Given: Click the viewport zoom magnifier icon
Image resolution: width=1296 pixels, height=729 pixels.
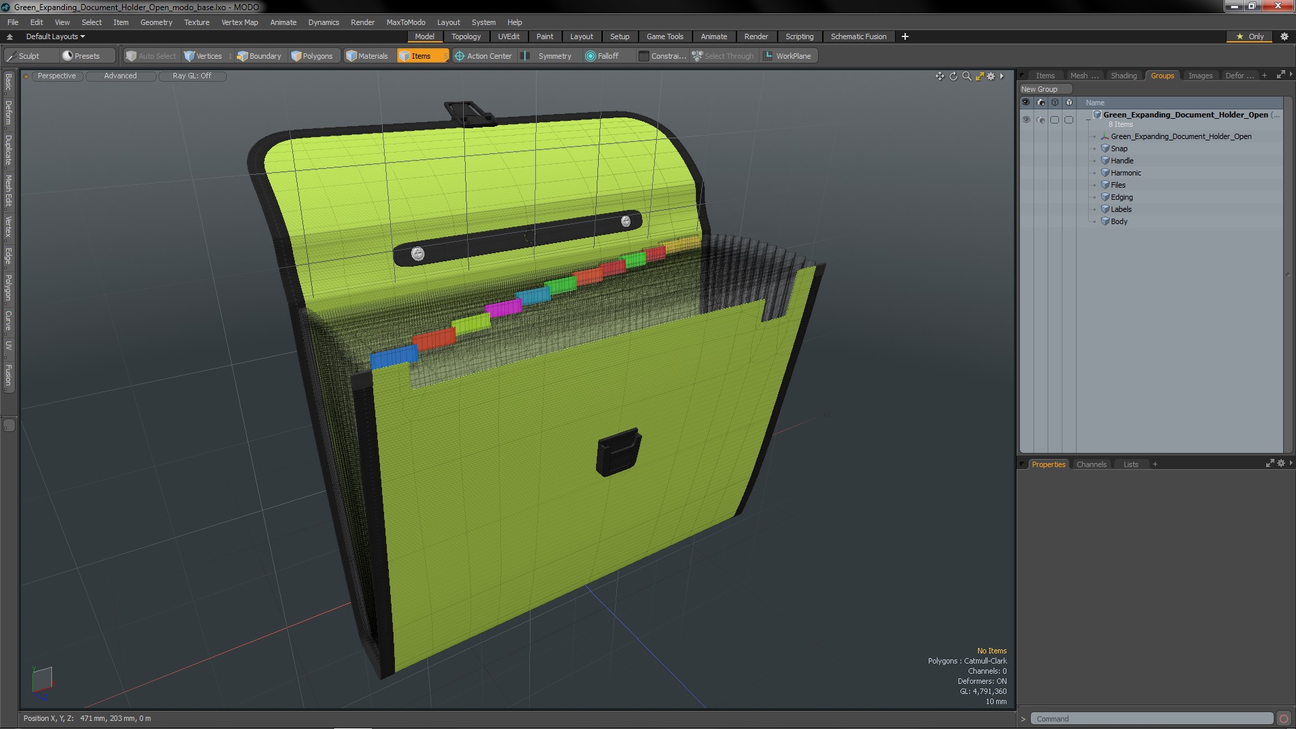Looking at the screenshot, I should (x=967, y=76).
